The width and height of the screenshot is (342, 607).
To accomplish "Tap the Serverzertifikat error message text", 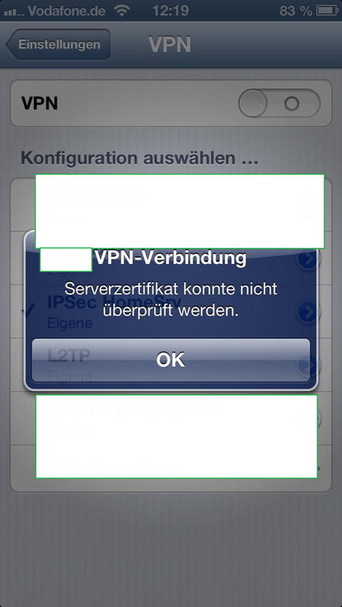I will 171,300.
